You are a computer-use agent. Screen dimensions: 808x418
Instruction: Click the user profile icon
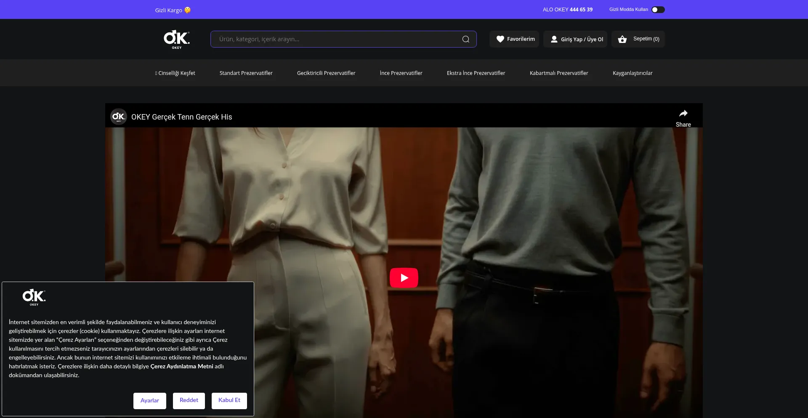(554, 39)
